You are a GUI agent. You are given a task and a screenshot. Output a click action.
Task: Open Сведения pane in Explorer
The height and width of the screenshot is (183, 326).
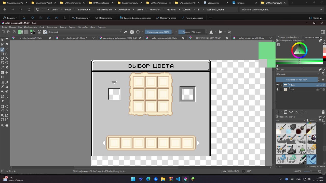316,18
